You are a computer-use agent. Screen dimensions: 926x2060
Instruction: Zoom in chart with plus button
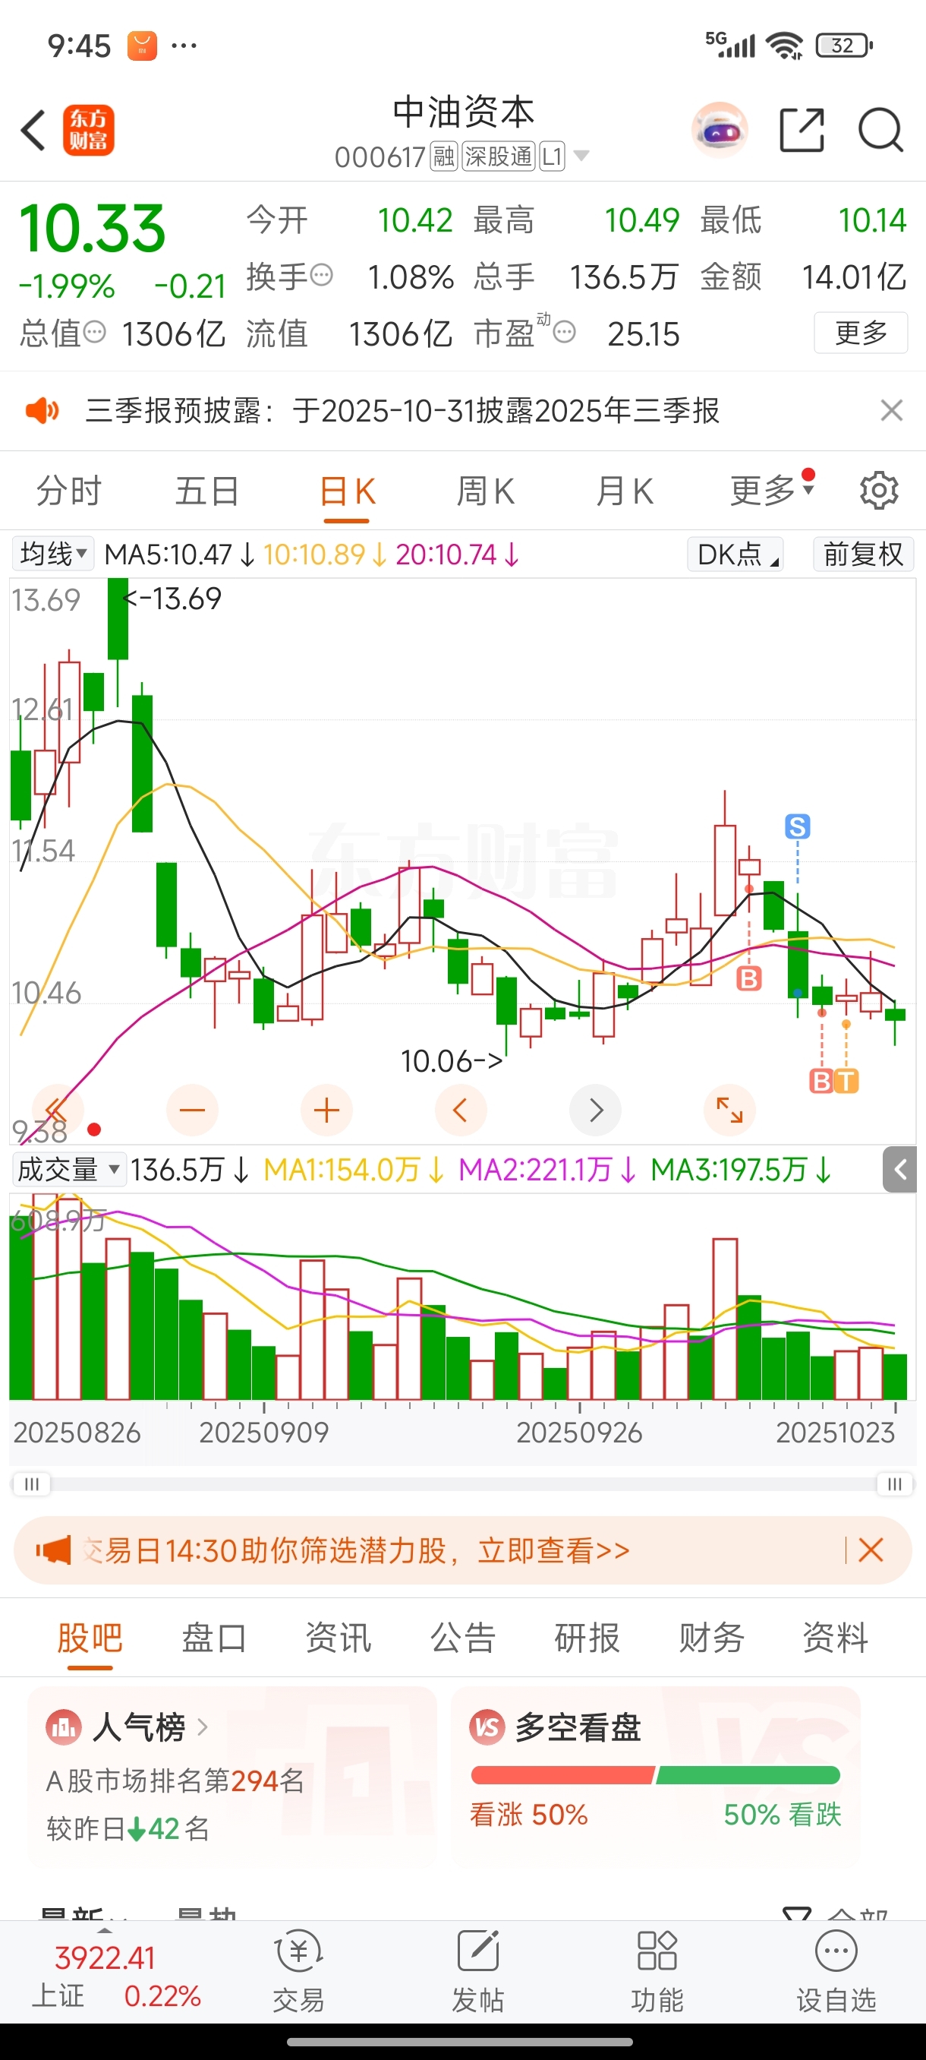tap(326, 1110)
